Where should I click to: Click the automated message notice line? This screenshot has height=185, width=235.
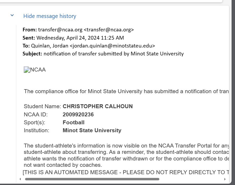[126, 172]
